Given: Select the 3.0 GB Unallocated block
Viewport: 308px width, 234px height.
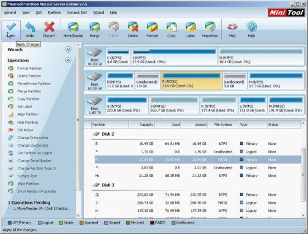Looking at the screenshot, I should coord(235,81).
